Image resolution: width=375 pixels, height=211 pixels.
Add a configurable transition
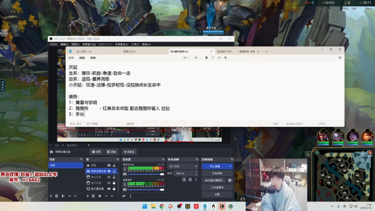pyautogui.click(x=184, y=180)
